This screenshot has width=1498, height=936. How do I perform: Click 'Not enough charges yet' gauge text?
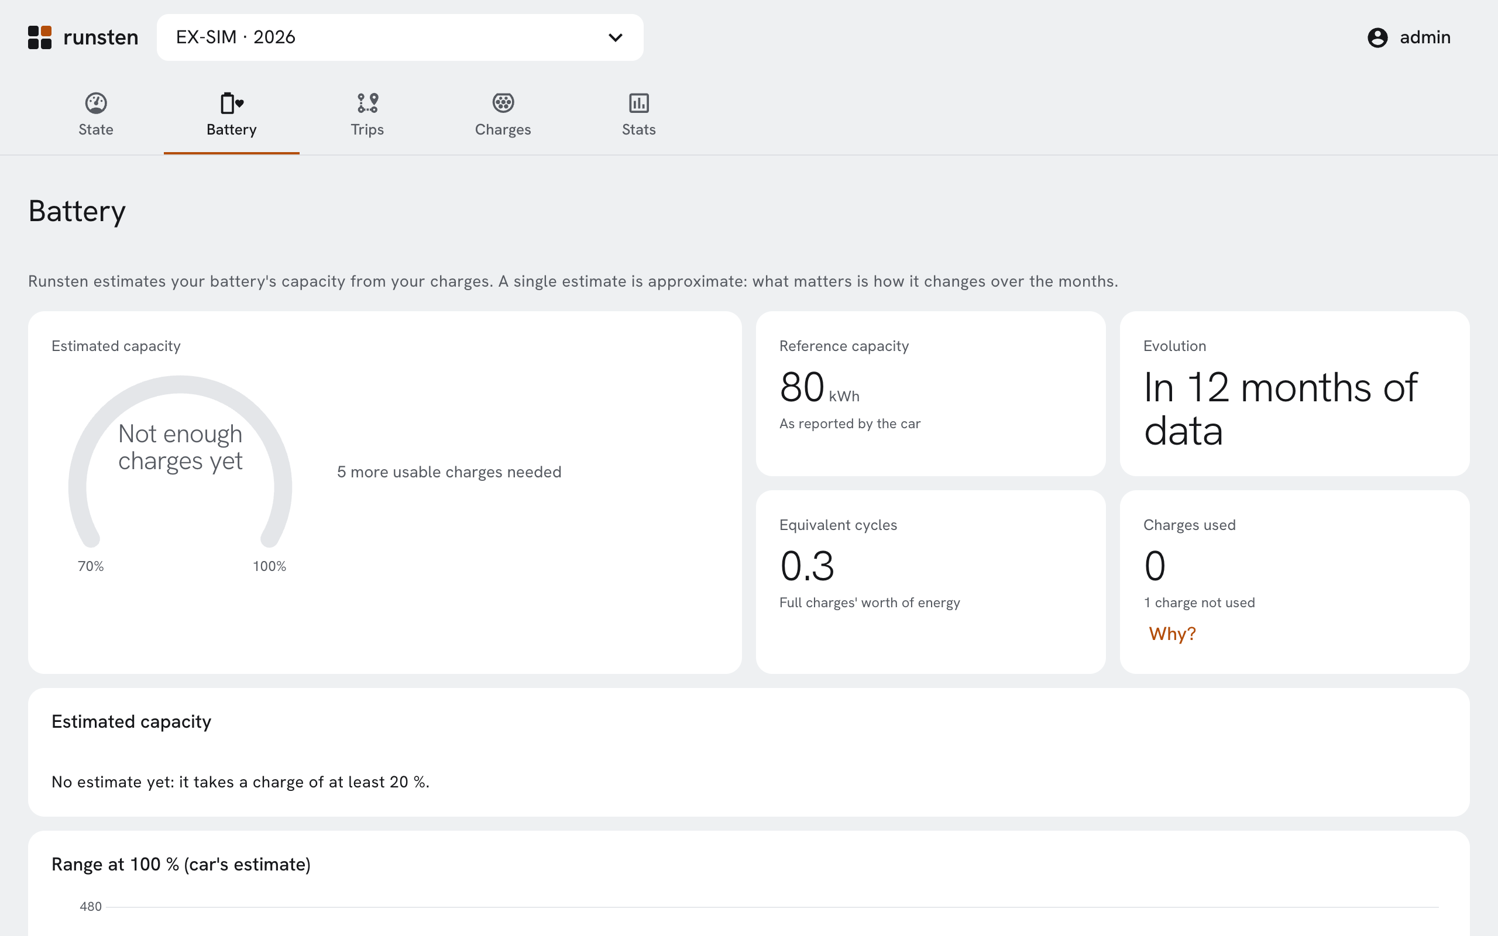point(180,448)
